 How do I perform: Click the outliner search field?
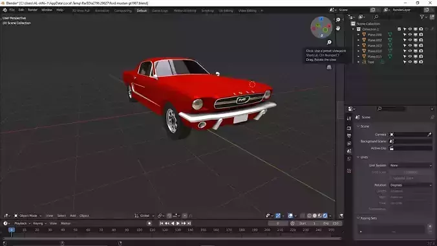389,17
